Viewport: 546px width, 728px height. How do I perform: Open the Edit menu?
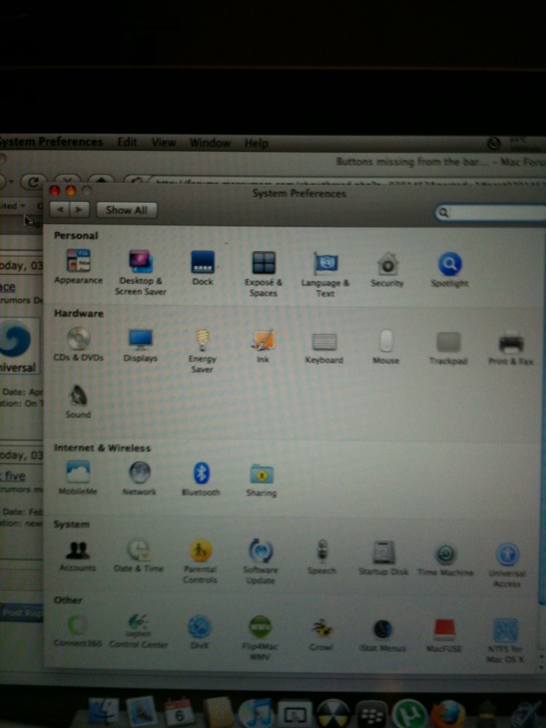pyautogui.click(x=127, y=142)
